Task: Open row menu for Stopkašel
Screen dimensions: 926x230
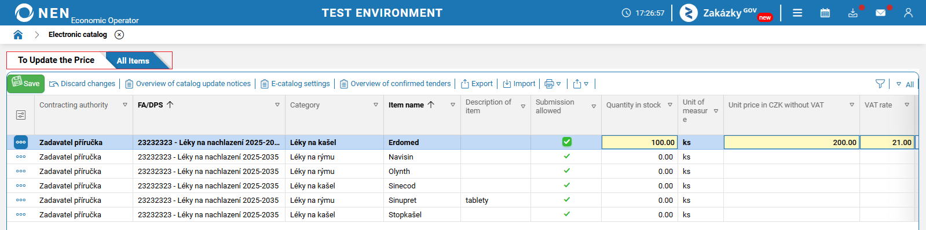Action: 21,214
